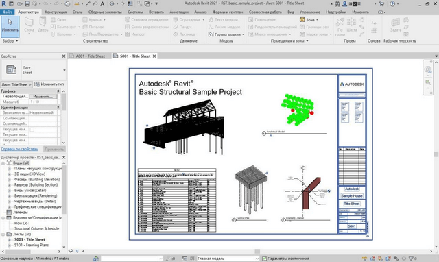Viewport: 439px width, 262px height.
Task: Collapse the Листы (all) tree node
Action: tap(3, 235)
